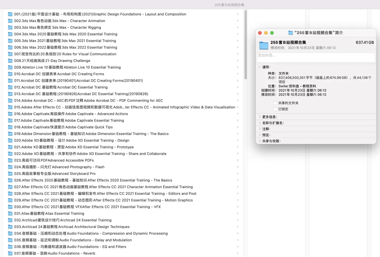Image resolution: width=380 pixels, height=257 pixels.
Task: Click folder icon of 009 Ableton Live 10 row
Action: click(x=10, y=67)
